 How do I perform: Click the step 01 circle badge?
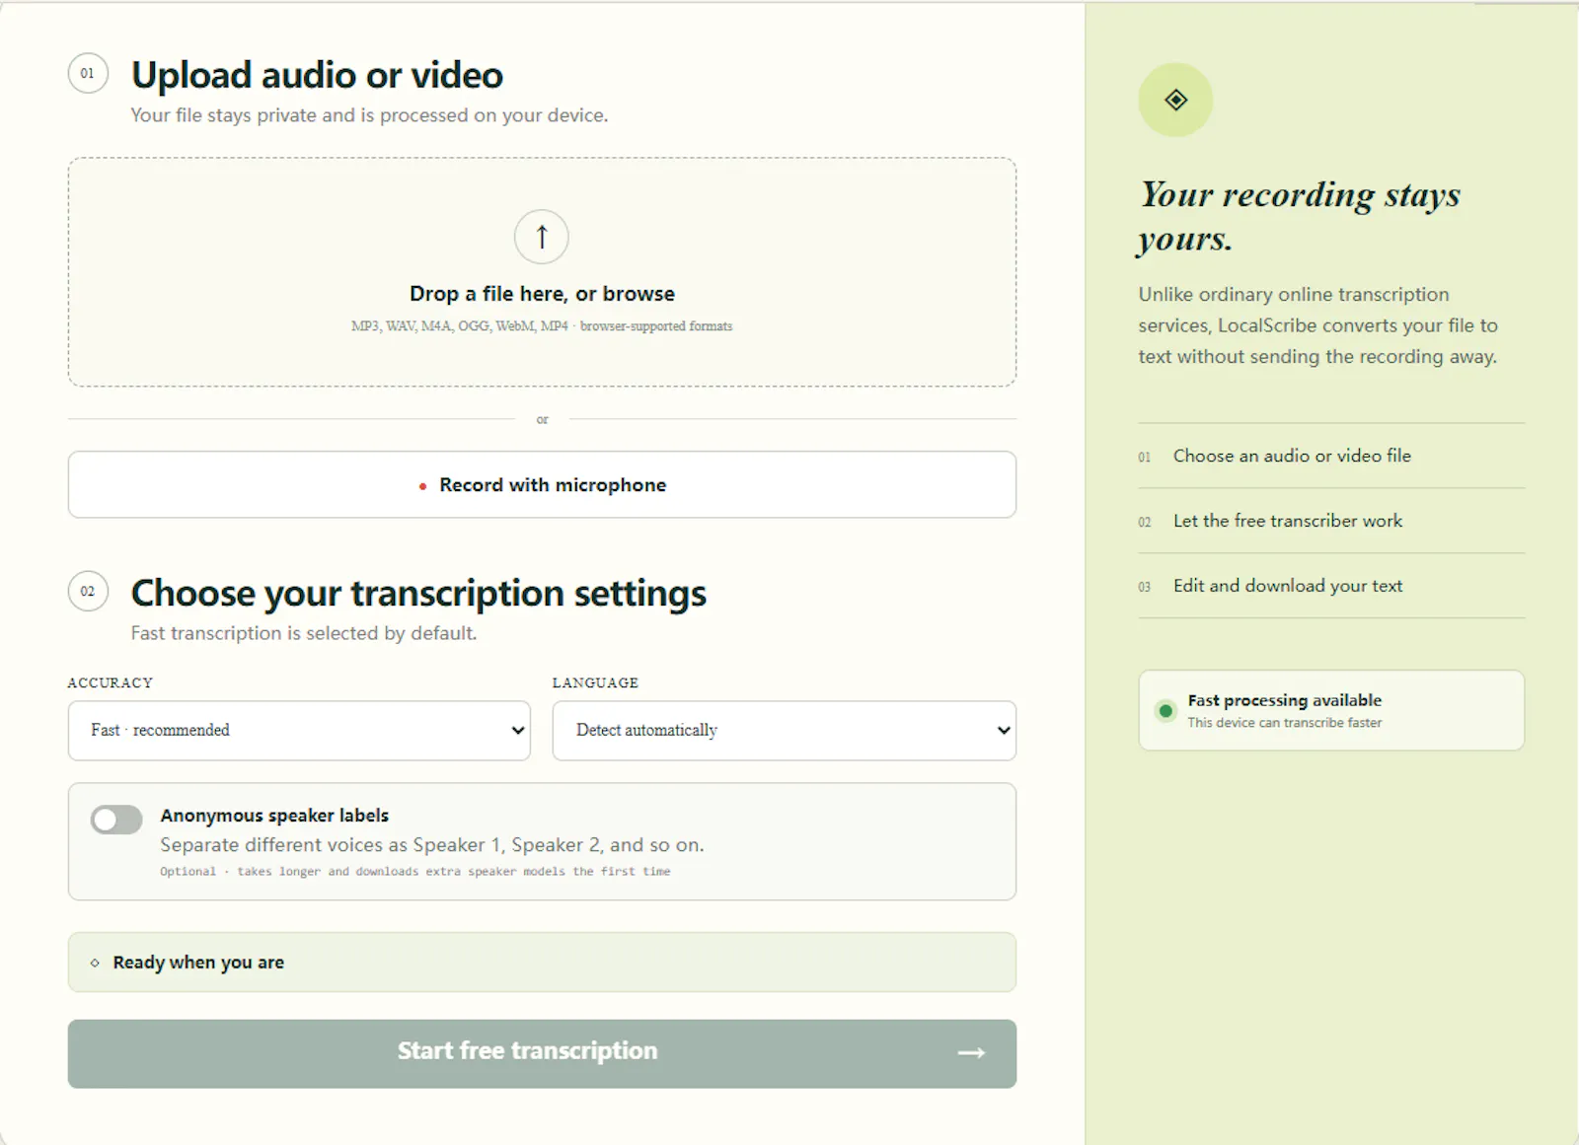tap(88, 73)
